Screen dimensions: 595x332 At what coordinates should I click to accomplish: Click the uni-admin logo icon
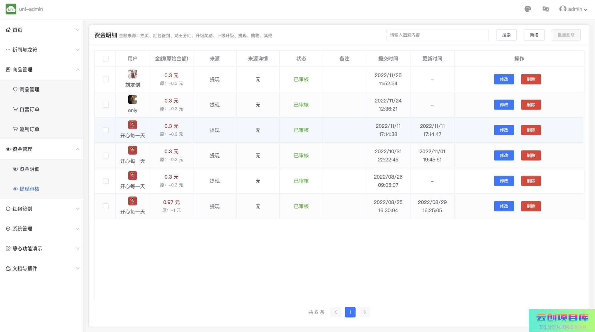point(11,9)
